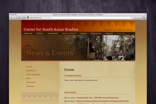
Task: Open Film Series in the sidebar
Action: [x=31, y=70]
